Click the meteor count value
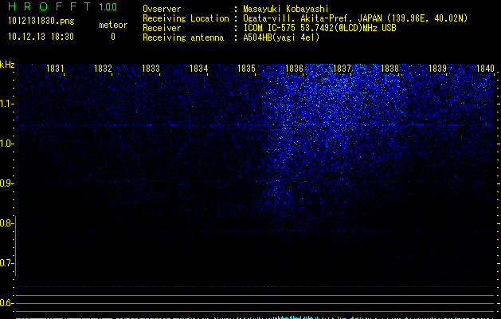501x319 pixels. click(x=113, y=37)
